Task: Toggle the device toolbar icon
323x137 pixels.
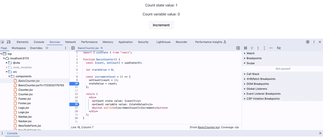Action: pyautogui.click(x=9, y=42)
